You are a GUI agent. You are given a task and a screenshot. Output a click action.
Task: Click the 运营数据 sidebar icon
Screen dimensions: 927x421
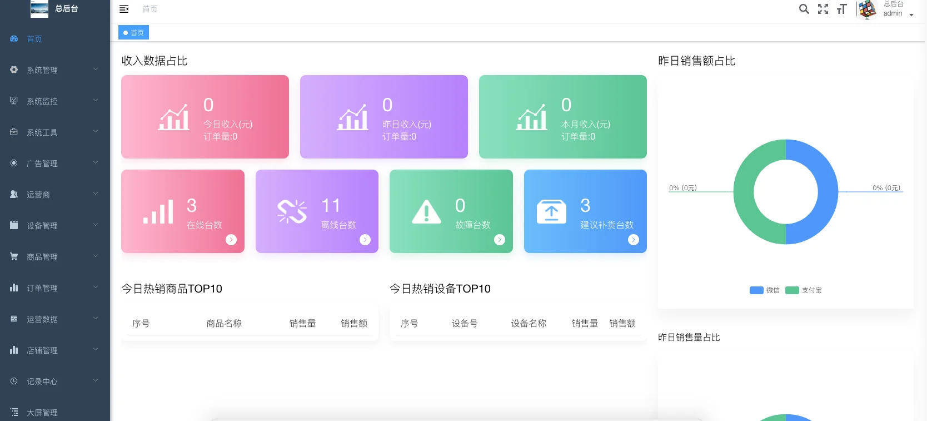(x=14, y=319)
